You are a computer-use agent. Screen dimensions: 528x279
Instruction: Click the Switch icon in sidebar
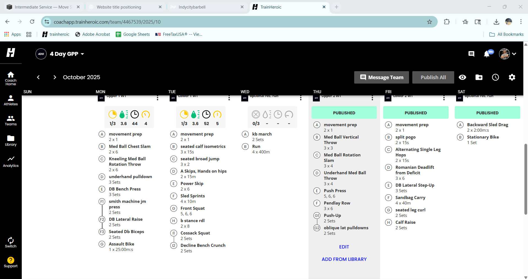tap(11, 242)
